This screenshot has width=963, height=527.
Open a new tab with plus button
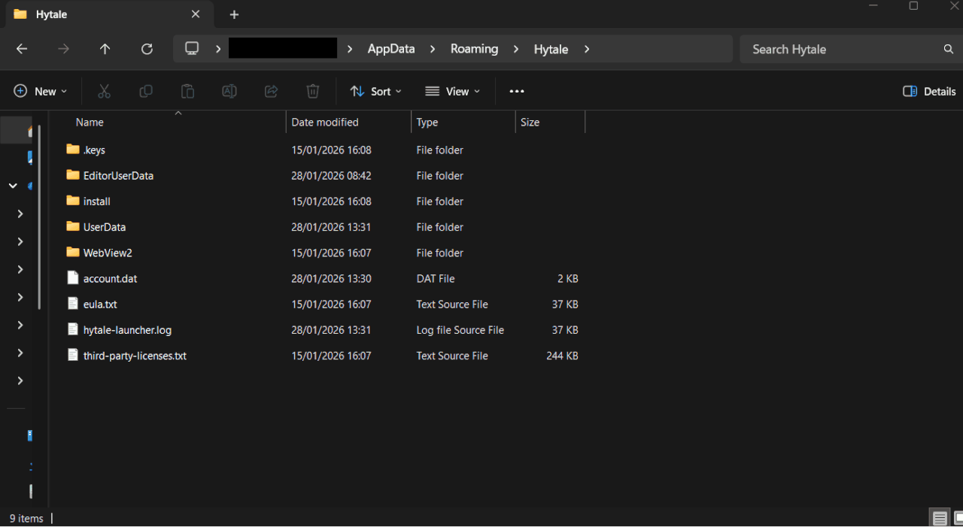coord(234,14)
